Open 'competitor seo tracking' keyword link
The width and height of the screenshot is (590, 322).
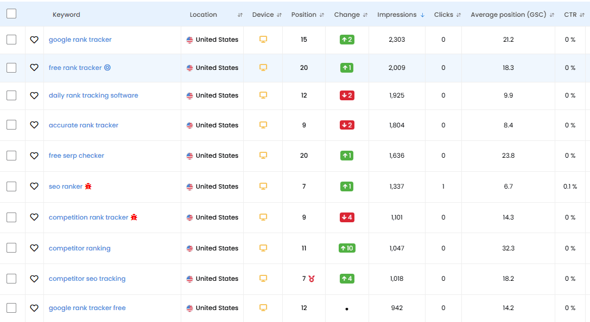87,279
